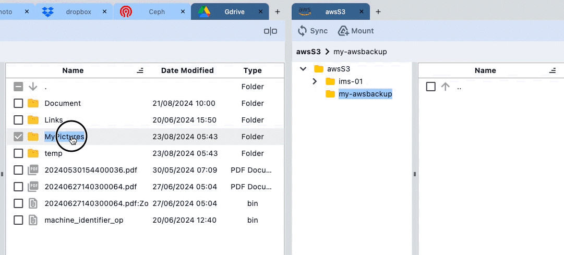
Task: Click the Mount drive icon
Action: pyautogui.click(x=343, y=31)
